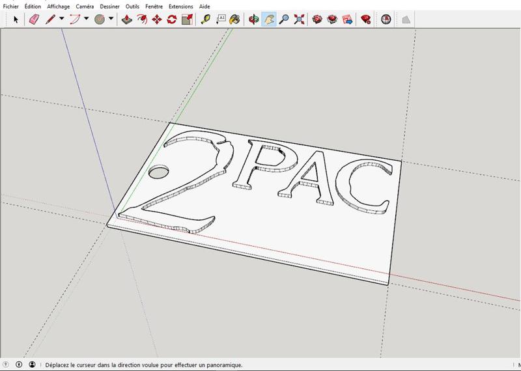
Task: Activate the Orbit camera tool
Action: [x=254, y=20]
